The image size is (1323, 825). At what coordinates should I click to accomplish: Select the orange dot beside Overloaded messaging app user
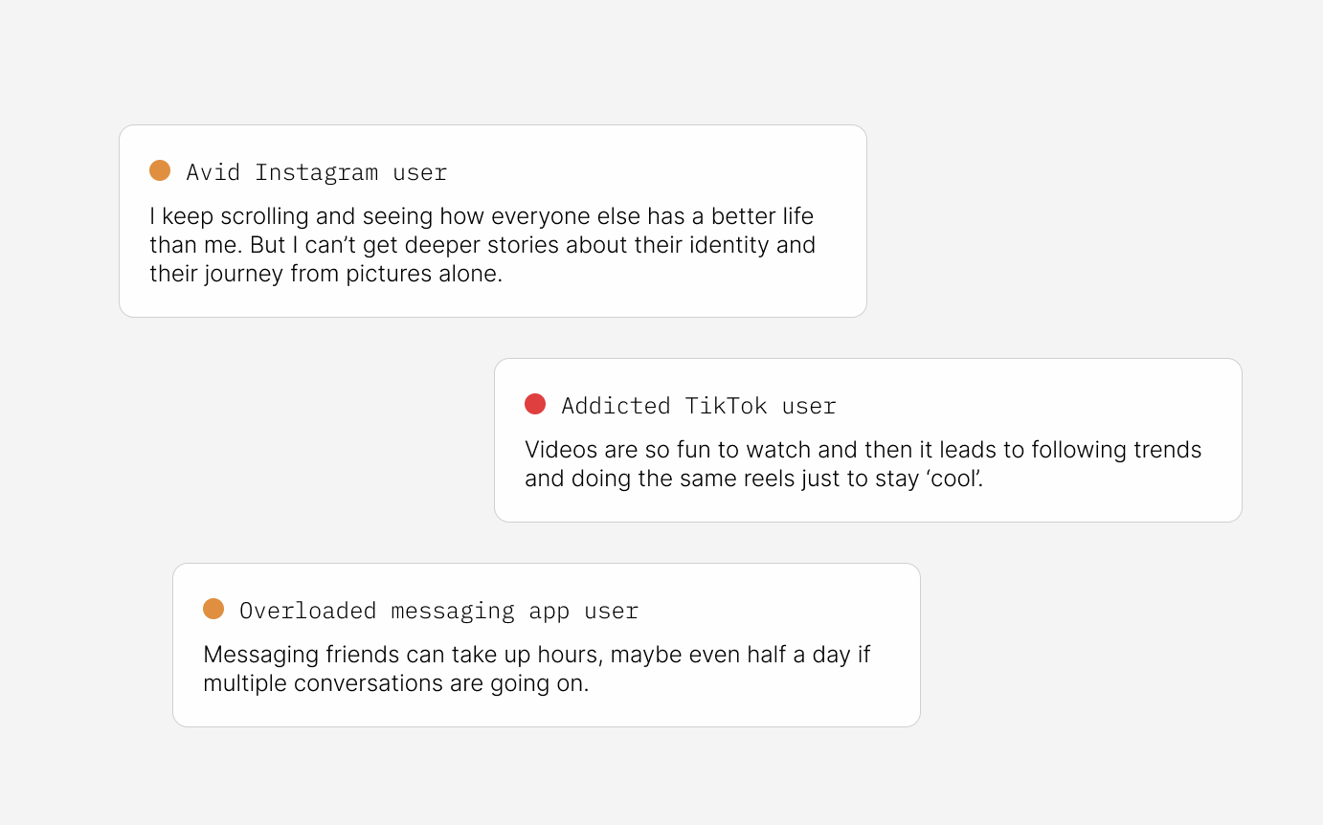click(x=213, y=610)
